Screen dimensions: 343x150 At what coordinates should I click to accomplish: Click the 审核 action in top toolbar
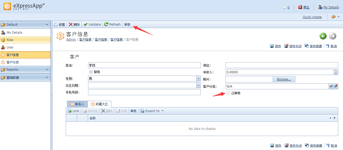[x=127, y=24]
